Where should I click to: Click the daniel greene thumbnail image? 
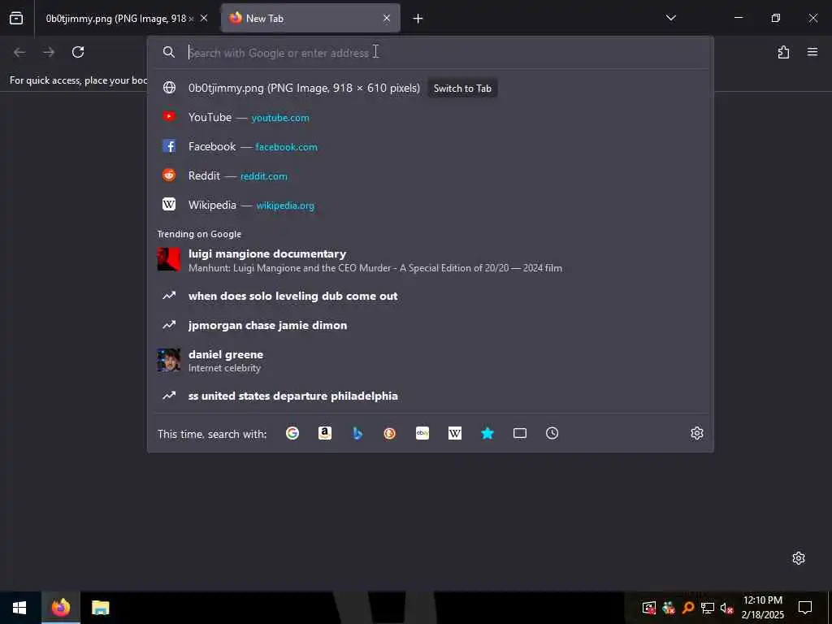[169, 360]
